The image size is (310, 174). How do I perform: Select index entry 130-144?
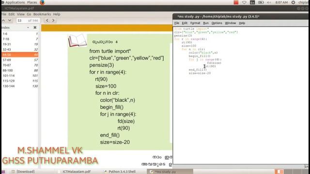pos(20,86)
